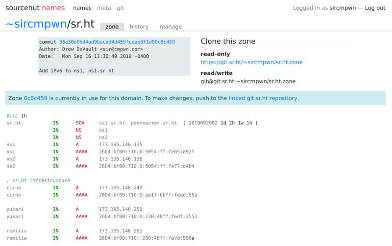The height and width of the screenshot is (246, 392).
Task: Click the IP address 173.195.146.251
Action: [121, 230]
